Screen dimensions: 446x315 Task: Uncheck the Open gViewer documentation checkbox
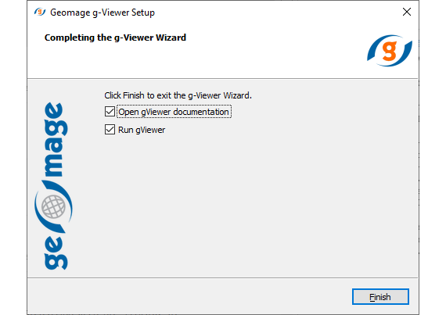tap(110, 112)
